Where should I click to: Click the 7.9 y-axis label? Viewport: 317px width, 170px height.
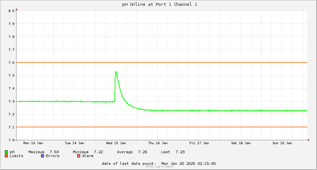coord(12,24)
